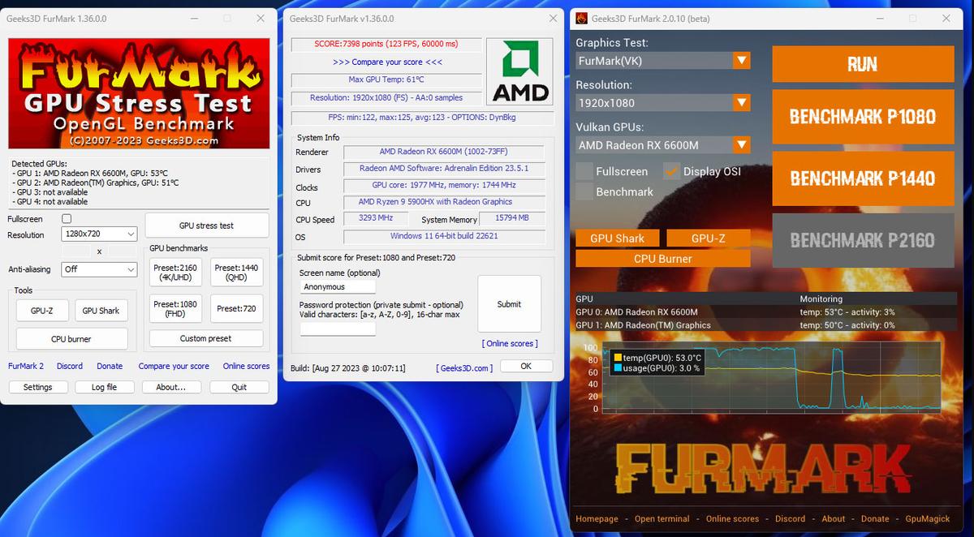Open the Homepage link
The height and width of the screenshot is (537, 974).
(597, 518)
